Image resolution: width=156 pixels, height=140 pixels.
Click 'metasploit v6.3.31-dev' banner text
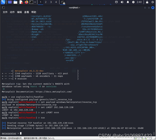(x=29, y=71)
